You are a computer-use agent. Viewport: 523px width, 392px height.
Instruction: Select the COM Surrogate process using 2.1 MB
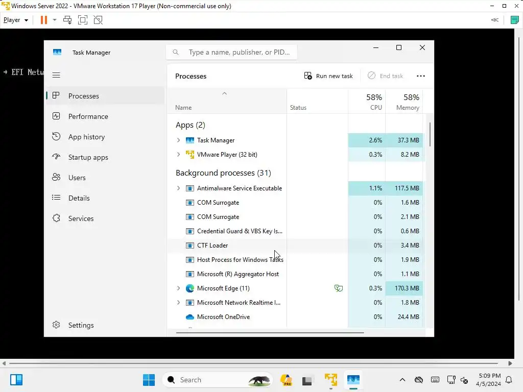point(295,217)
